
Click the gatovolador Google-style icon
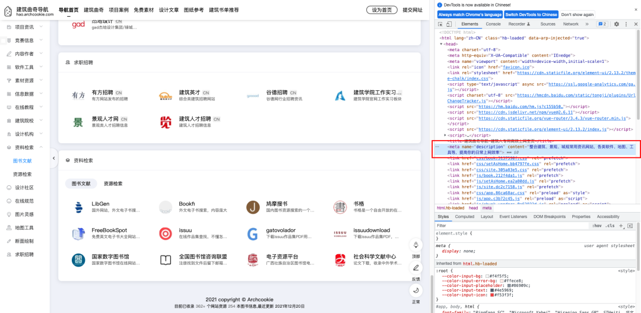coord(253,233)
